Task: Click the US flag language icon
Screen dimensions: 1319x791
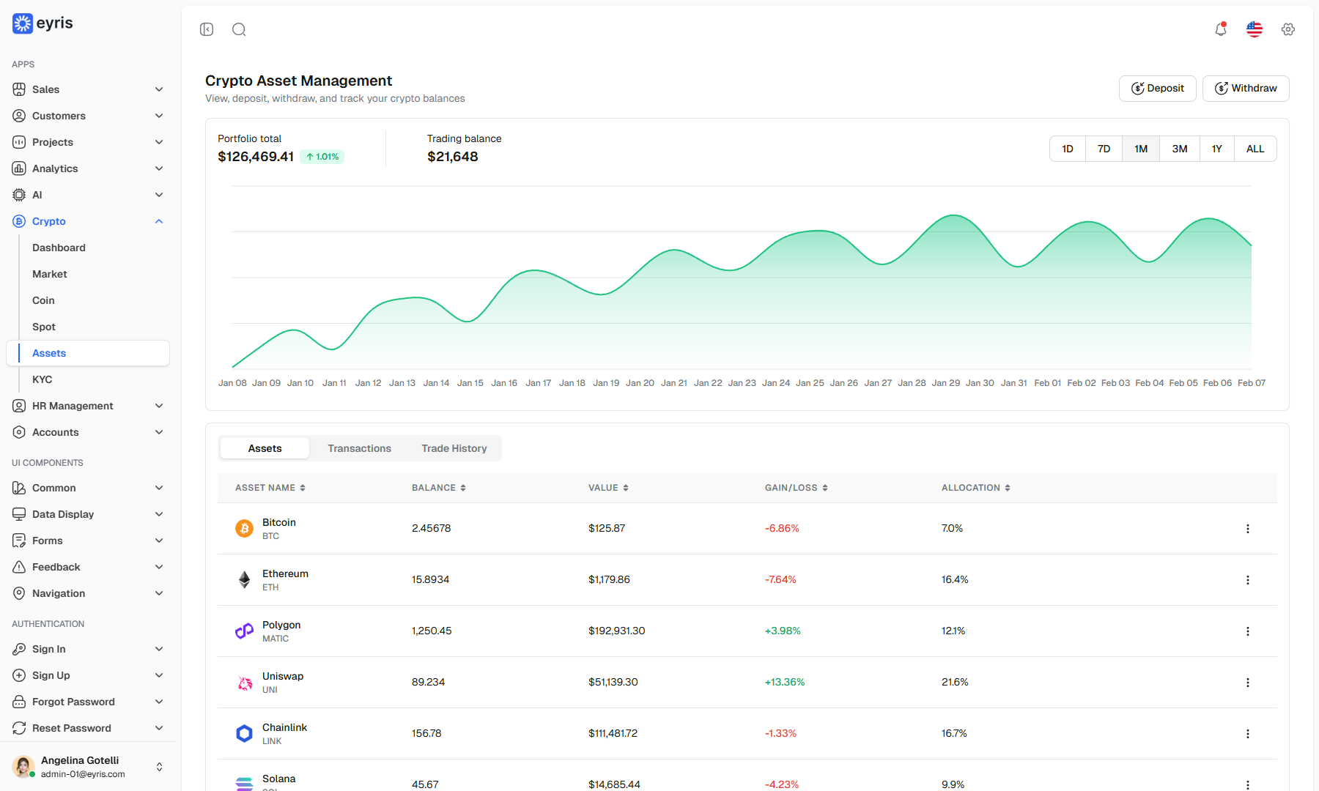Action: [1255, 29]
